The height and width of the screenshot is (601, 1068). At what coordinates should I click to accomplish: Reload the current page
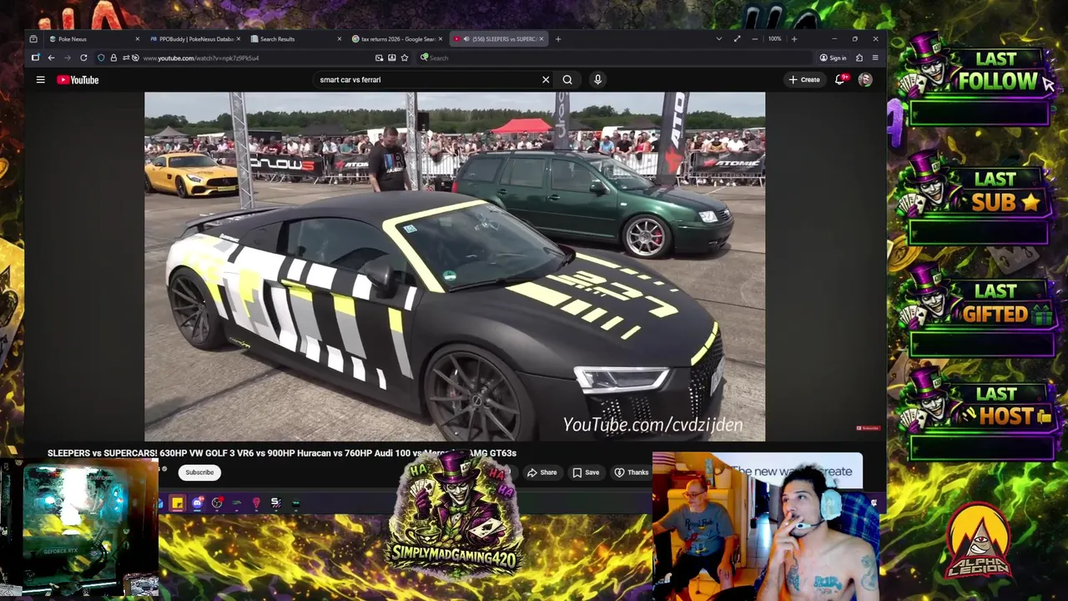83,58
